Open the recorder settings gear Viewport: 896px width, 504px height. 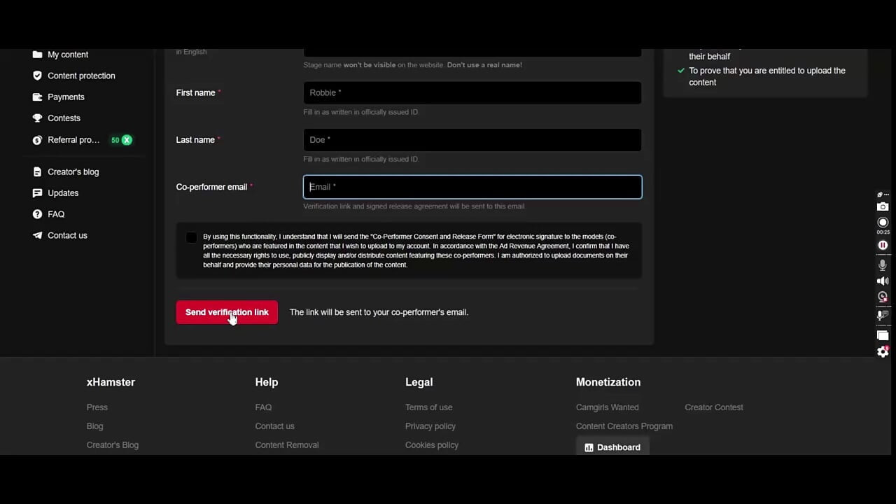(883, 351)
